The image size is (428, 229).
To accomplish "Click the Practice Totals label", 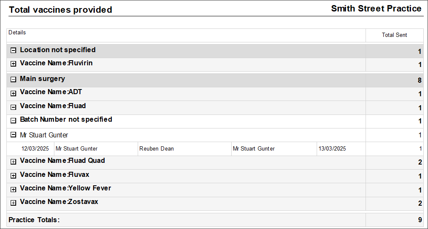I will pos(34,220).
